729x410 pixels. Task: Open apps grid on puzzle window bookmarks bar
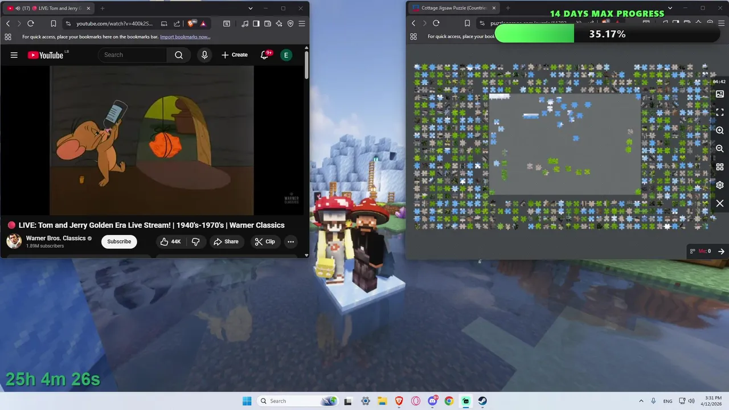click(x=413, y=36)
